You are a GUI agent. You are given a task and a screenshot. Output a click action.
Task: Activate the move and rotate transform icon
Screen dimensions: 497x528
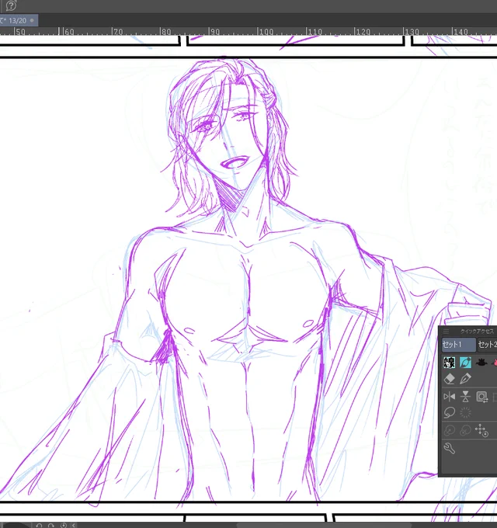point(481,430)
